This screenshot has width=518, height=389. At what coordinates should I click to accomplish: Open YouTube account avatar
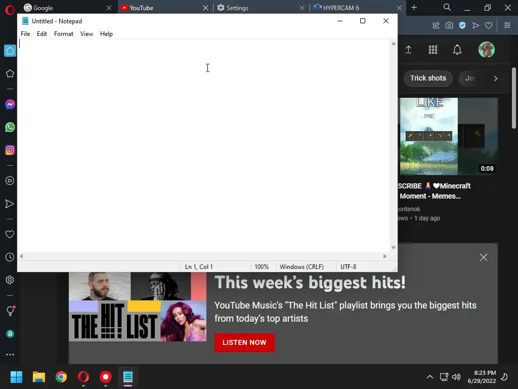(x=486, y=50)
